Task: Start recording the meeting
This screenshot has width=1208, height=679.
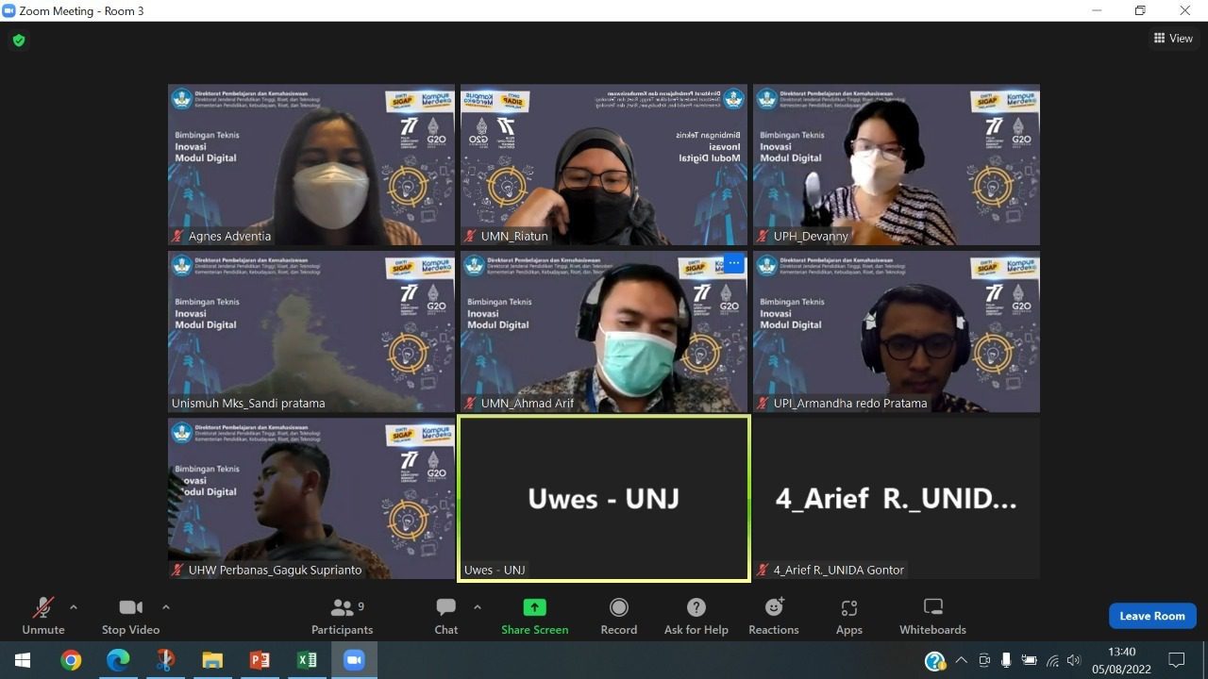Action: click(618, 616)
